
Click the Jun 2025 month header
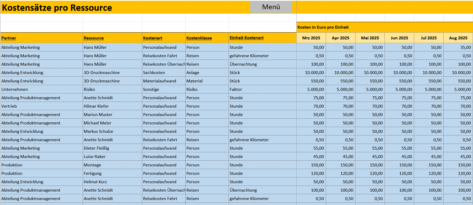click(x=399, y=38)
